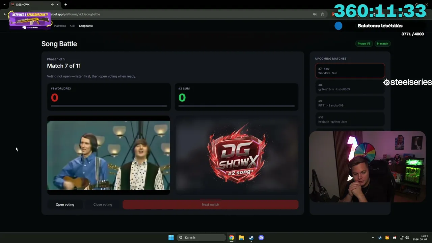Open the Windows Start menu

(171, 238)
